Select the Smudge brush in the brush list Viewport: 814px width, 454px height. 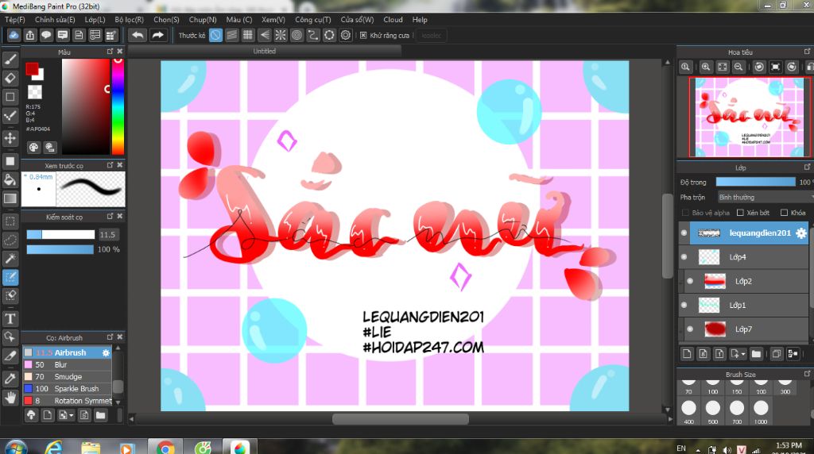[x=67, y=377]
